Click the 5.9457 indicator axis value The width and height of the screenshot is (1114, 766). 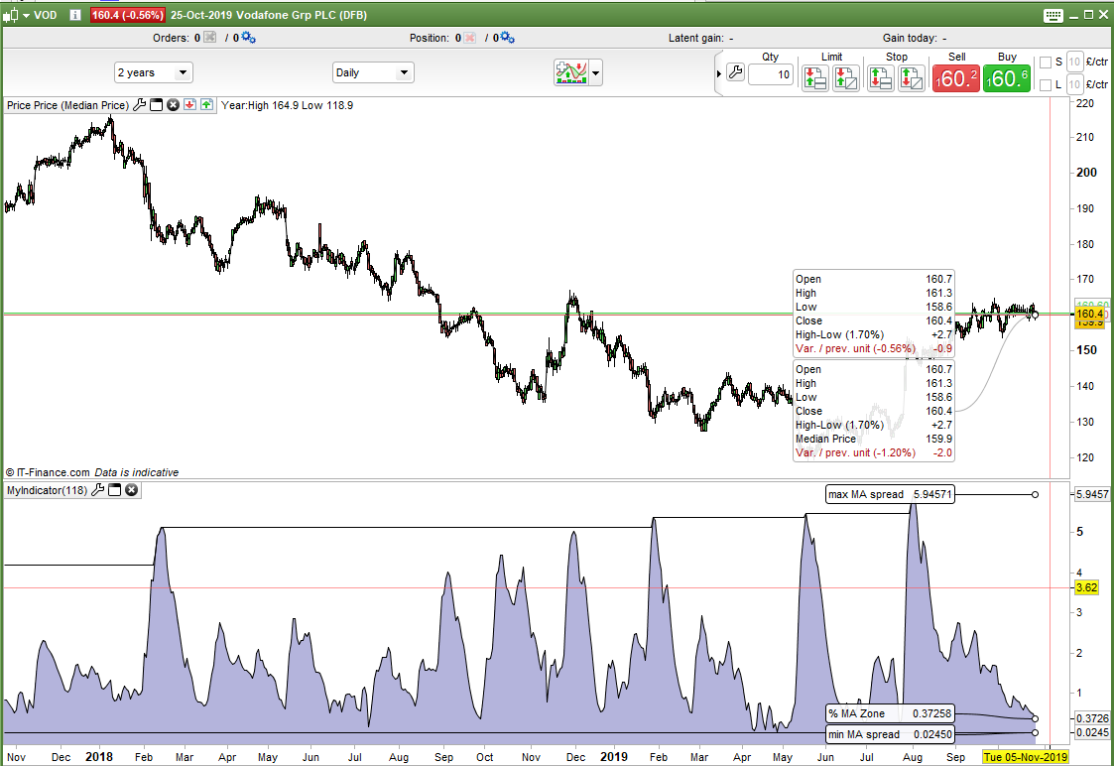click(1092, 494)
